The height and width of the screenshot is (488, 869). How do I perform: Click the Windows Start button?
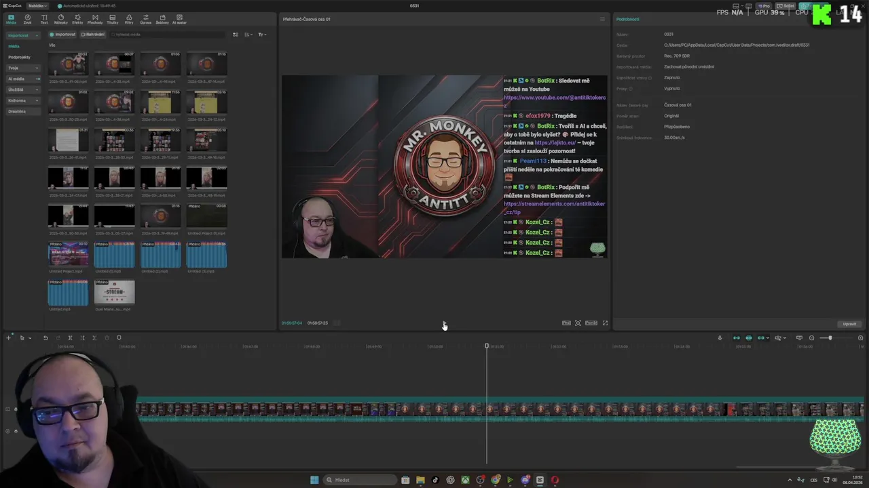[x=314, y=480]
